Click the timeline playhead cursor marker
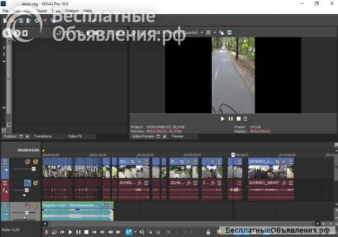The image size is (338, 237). [x=233, y=155]
